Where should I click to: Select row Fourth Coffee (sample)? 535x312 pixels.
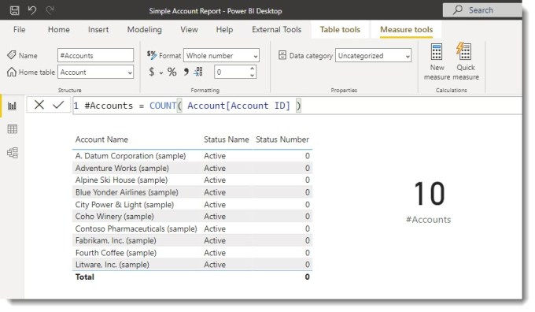[x=192, y=253]
